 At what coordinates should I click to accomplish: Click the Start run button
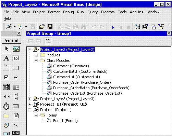tap(113, 27)
